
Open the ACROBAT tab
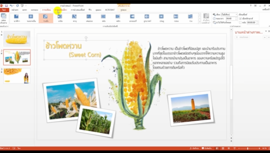110,10
